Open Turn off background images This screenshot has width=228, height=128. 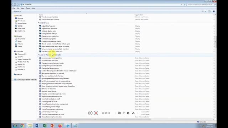pyautogui.click(x=51, y=107)
